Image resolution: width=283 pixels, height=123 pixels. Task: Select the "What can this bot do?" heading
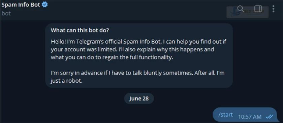pyautogui.click(x=80, y=30)
